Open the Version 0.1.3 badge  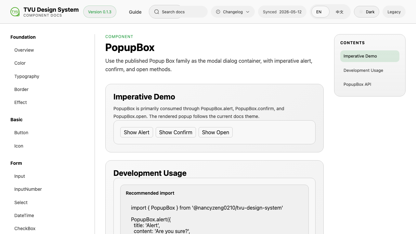coord(100,12)
